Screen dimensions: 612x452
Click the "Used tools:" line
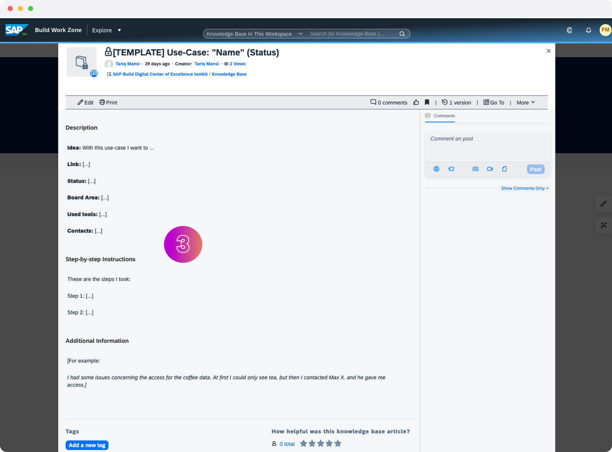pos(87,214)
